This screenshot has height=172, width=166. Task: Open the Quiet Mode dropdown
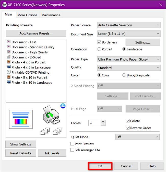click(137, 137)
